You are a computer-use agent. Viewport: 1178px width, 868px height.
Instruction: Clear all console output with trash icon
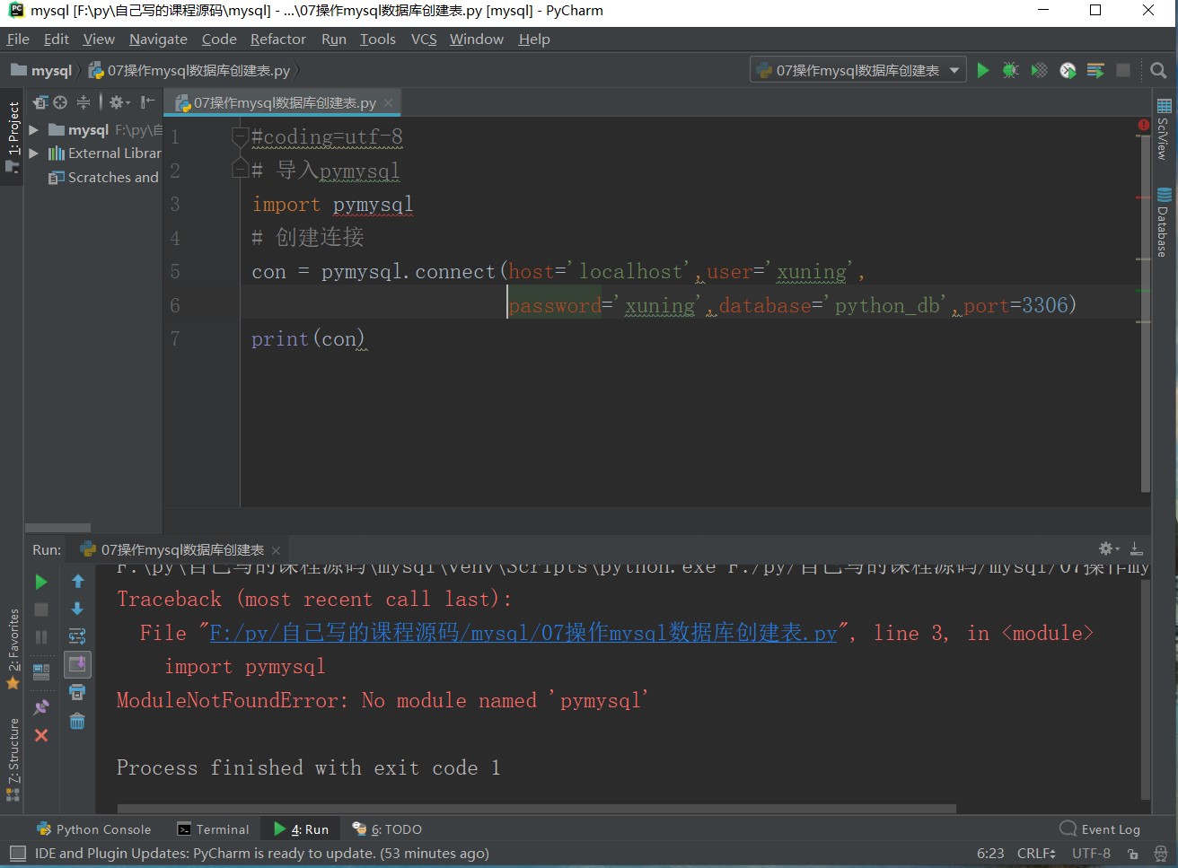77,721
